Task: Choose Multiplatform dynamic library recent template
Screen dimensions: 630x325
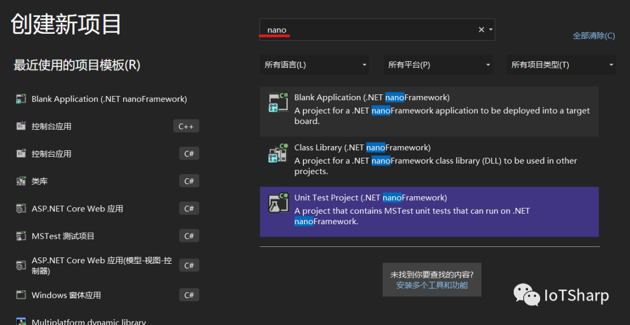Action: [x=108, y=320]
